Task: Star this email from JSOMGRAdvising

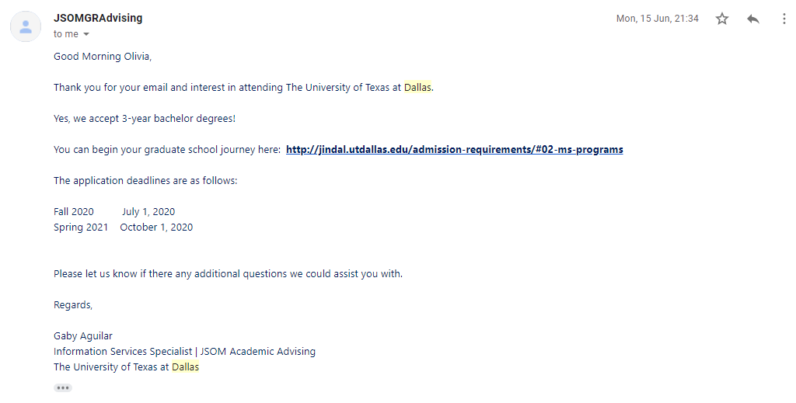Action: [722, 19]
